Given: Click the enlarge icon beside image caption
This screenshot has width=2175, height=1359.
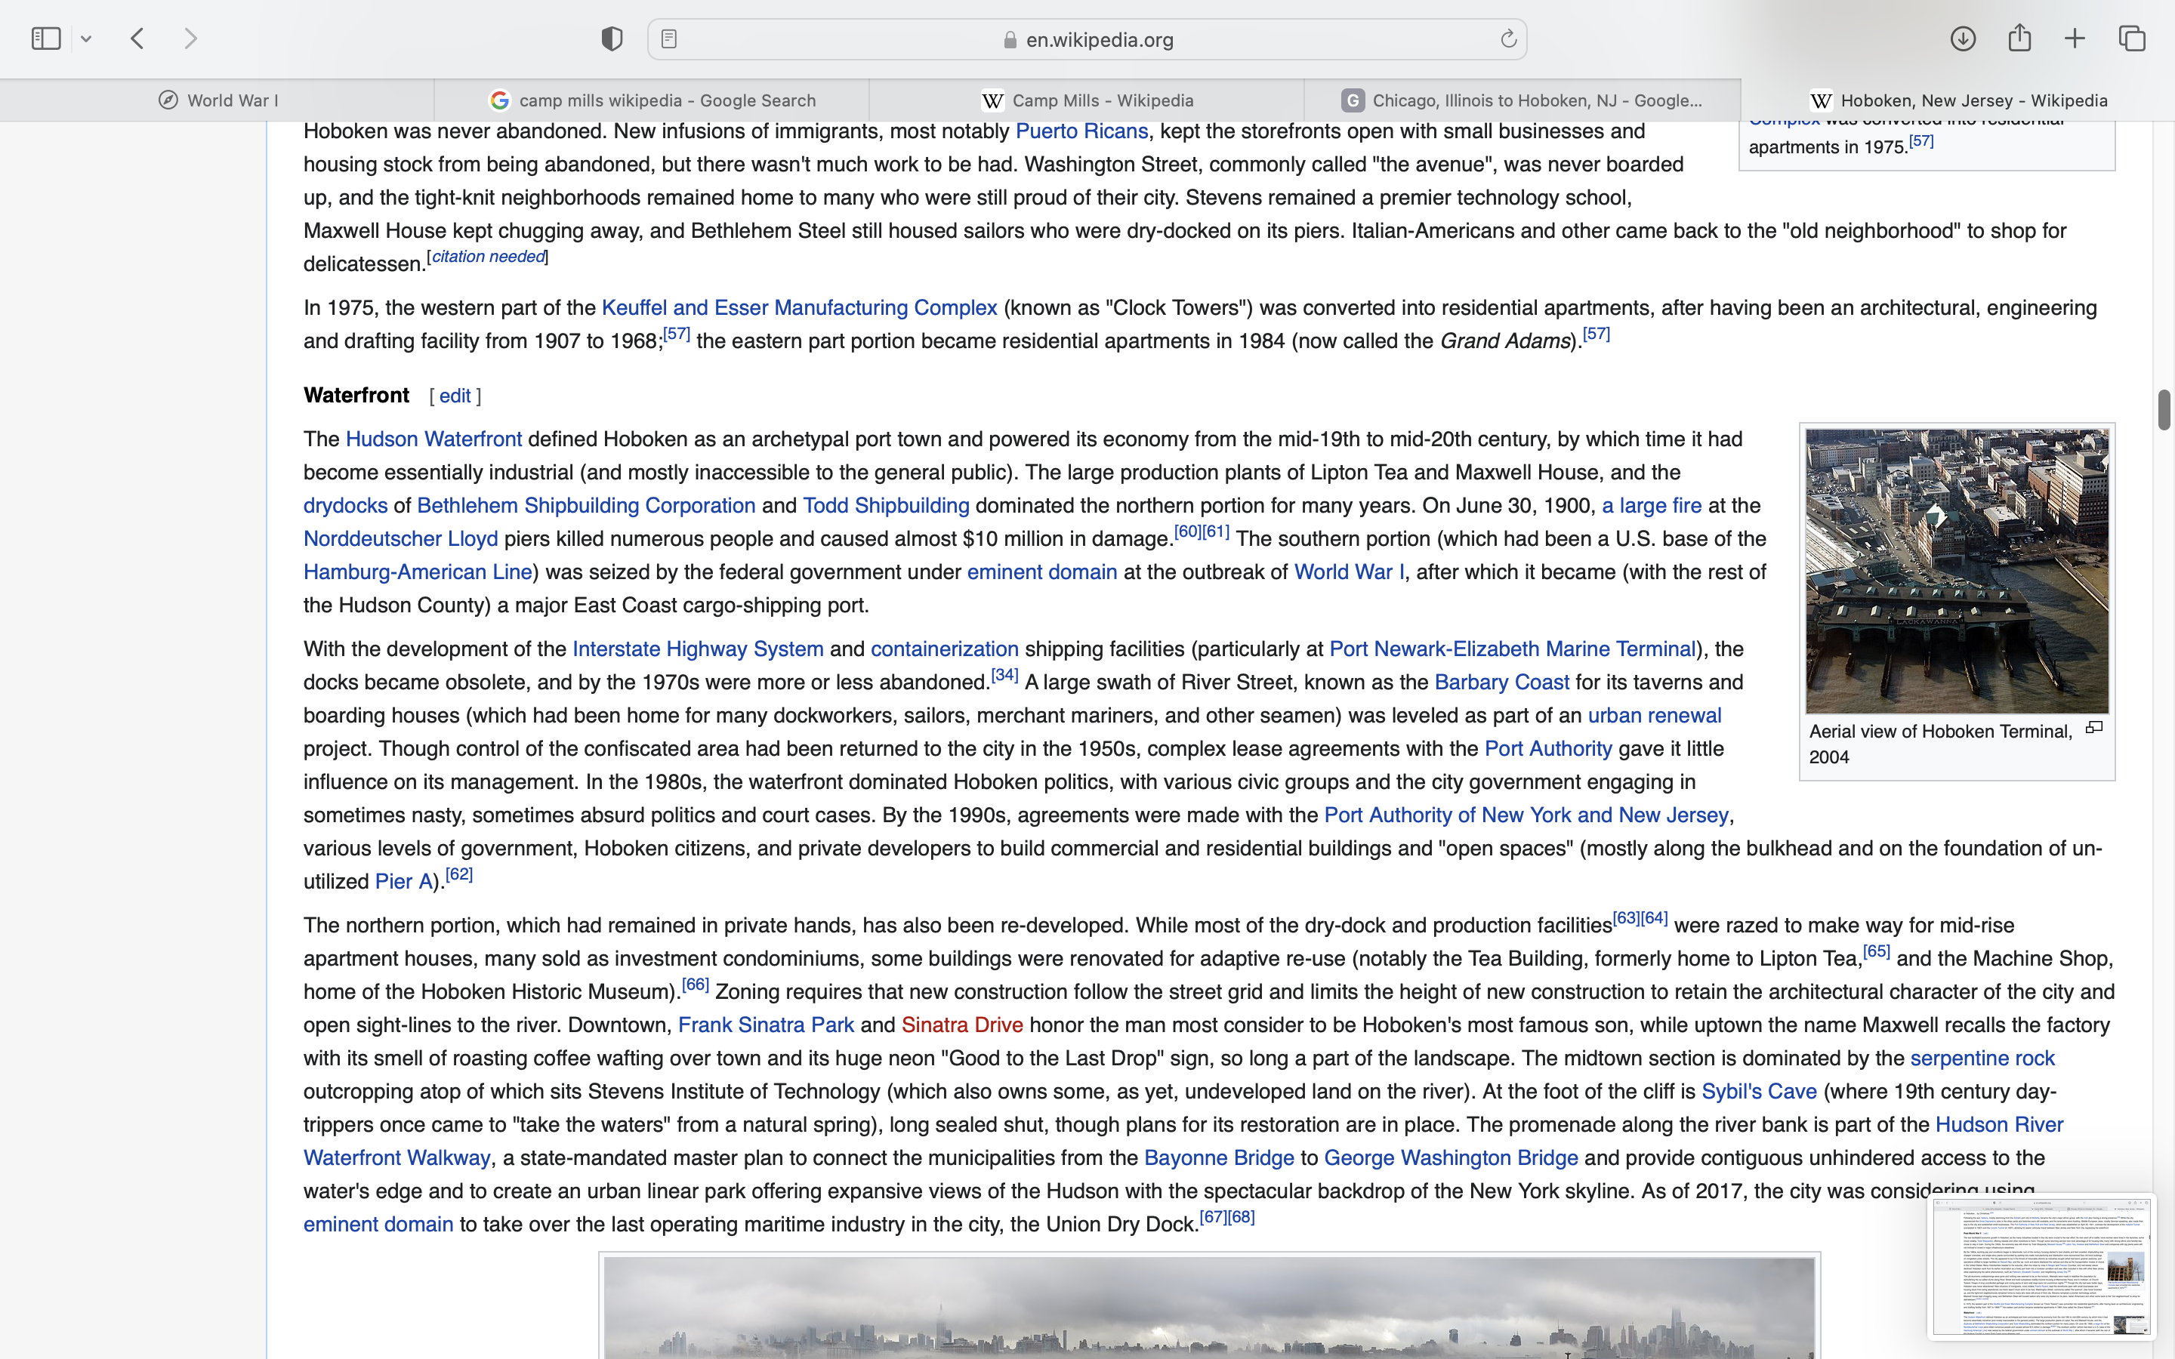Looking at the screenshot, I should [x=2094, y=728].
